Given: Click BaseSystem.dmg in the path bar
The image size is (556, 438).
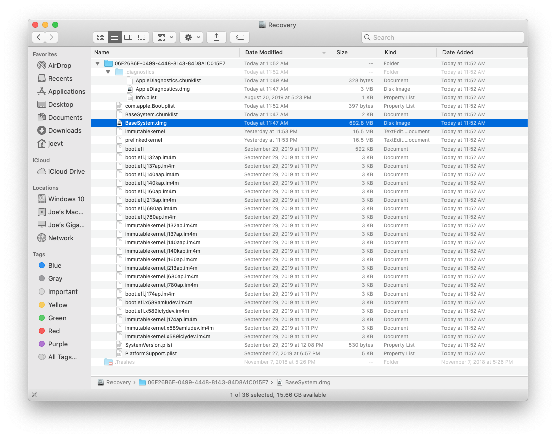Looking at the screenshot, I should tap(303, 383).
